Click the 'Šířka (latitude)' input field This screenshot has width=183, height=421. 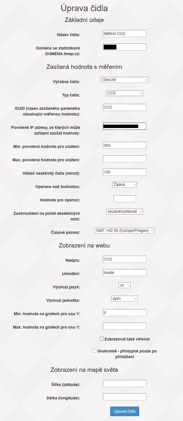coord(125,383)
